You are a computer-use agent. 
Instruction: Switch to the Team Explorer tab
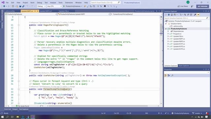click(x=184, y=65)
